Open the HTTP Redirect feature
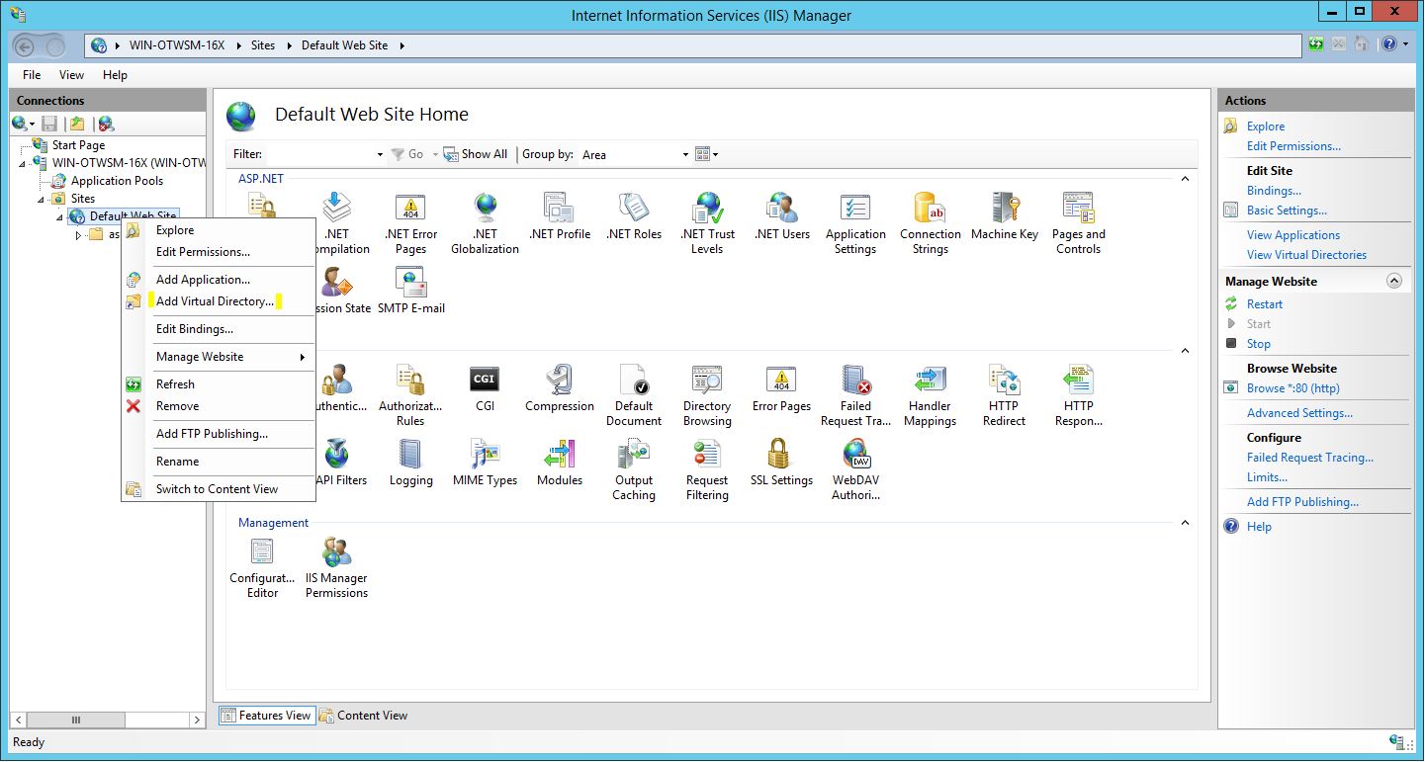Screen dimensions: 1425x762 [1004, 395]
